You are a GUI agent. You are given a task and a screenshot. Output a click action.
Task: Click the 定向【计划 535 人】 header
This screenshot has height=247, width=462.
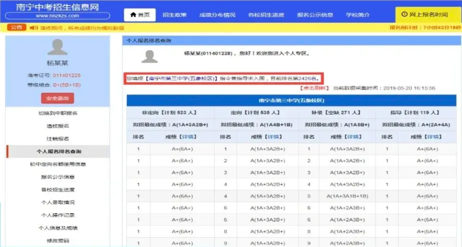pyautogui.click(x=256, y=113)
